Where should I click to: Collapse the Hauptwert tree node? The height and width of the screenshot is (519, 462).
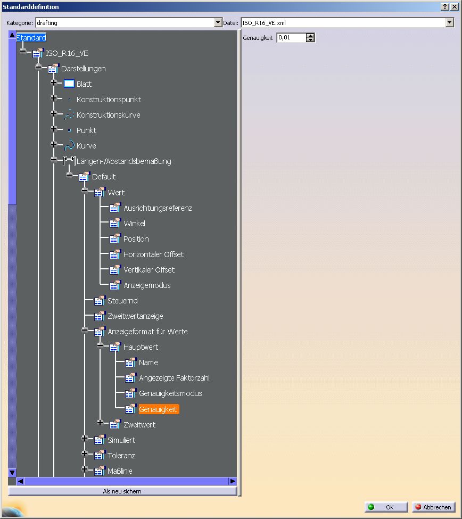[x=100, y=345]
